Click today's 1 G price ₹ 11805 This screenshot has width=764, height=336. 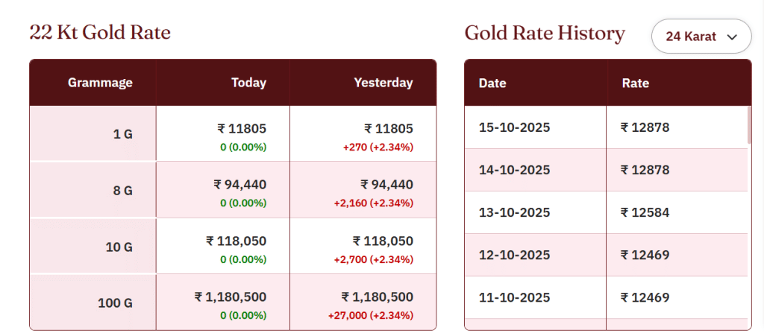[242, 128]
